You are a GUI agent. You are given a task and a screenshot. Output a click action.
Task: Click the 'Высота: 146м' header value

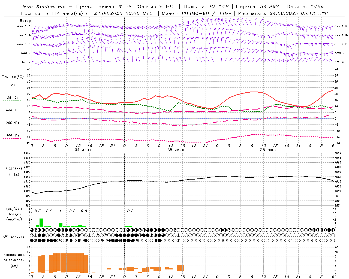[x=305, y=7]
